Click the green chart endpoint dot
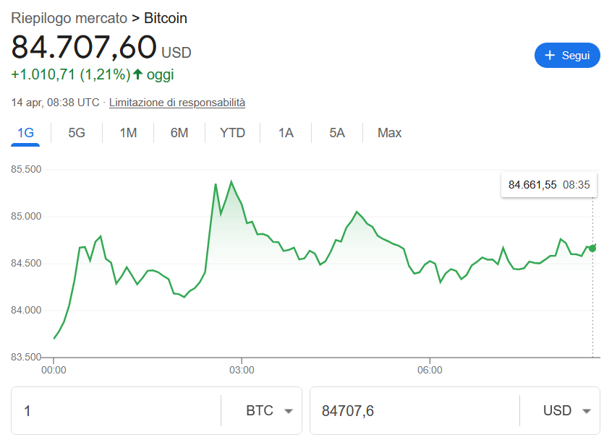This screenshot has height=437, width=604. point(592,248)
